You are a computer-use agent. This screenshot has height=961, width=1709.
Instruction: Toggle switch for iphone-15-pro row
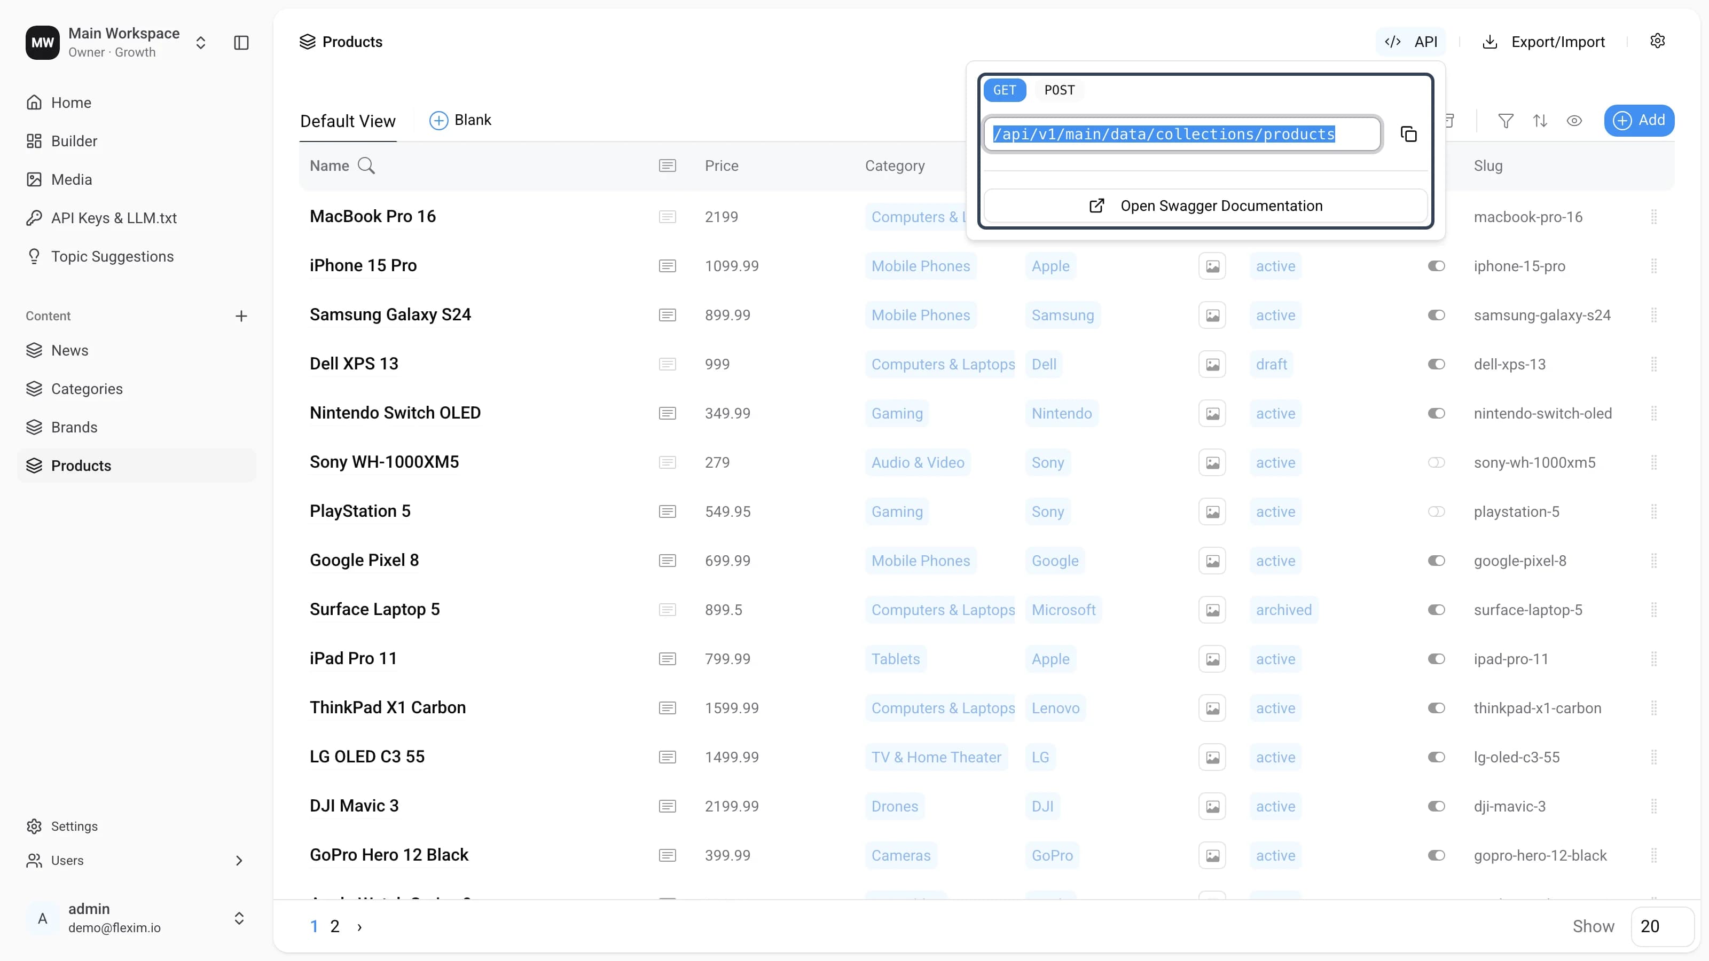1436,266
